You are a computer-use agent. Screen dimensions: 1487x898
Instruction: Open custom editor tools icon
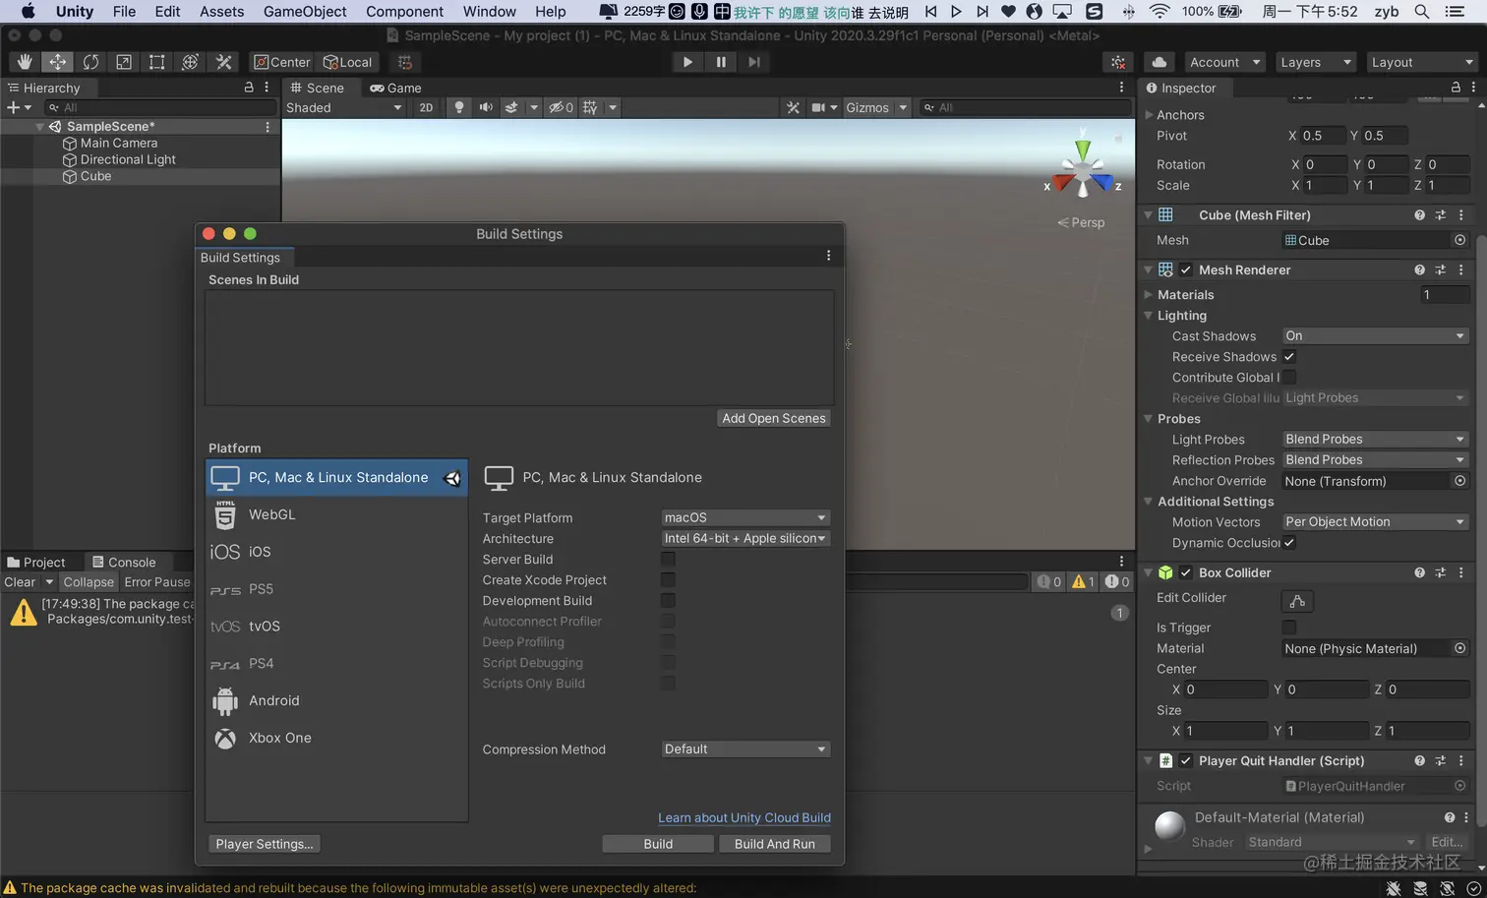(x=223, y=62)
